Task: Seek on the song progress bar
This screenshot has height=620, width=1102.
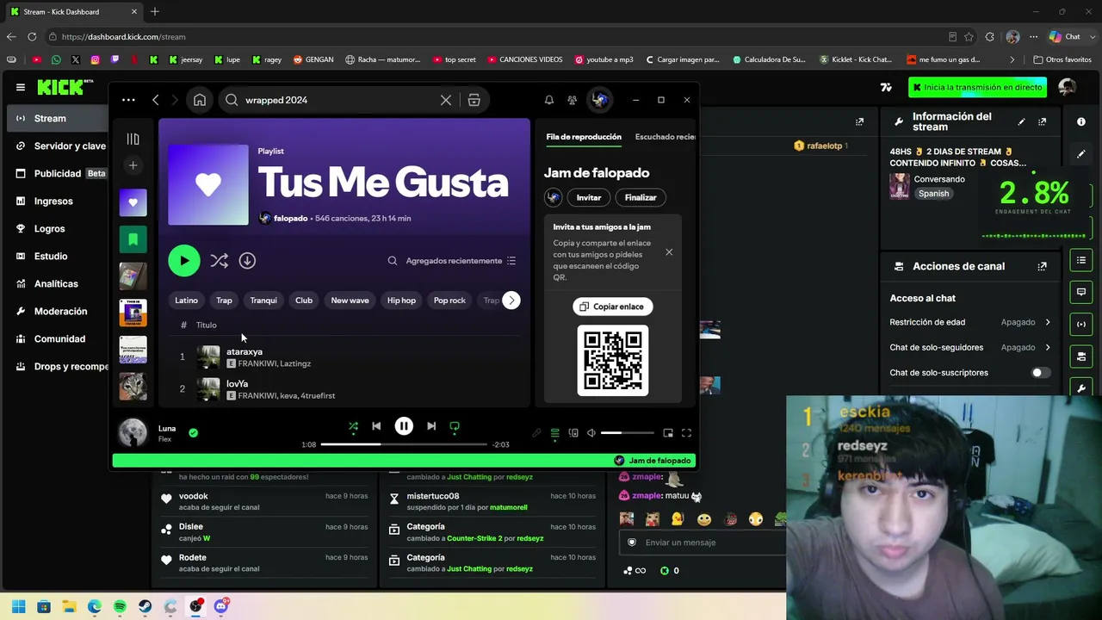Action: (404, 444)
